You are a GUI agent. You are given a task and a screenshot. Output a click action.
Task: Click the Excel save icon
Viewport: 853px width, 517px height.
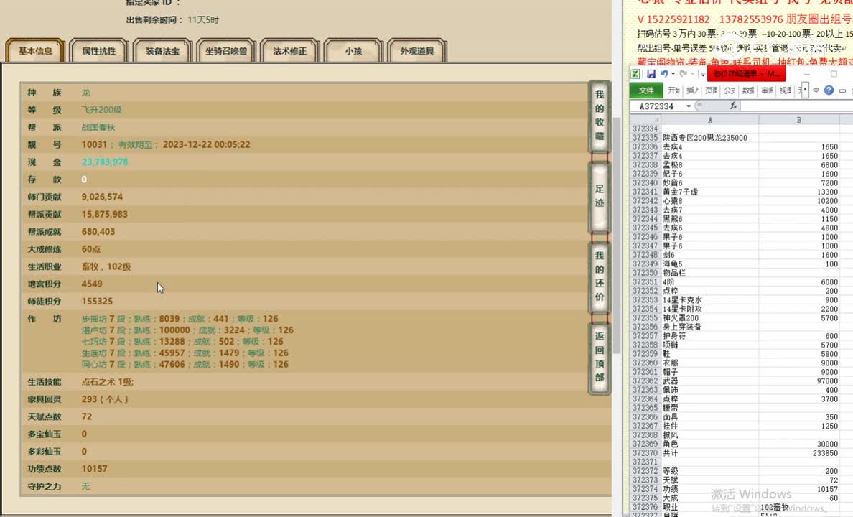point(651,74)
